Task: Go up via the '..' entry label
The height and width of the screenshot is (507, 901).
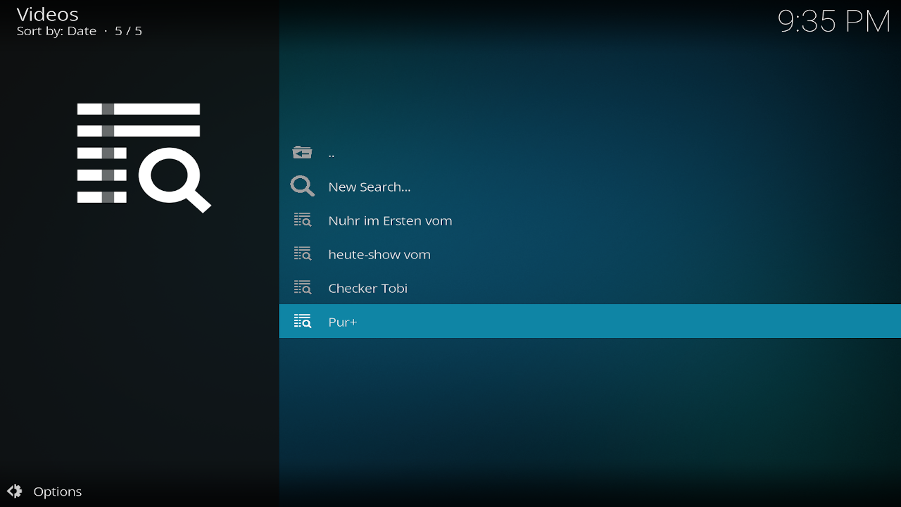Action: tap(332, 154)
